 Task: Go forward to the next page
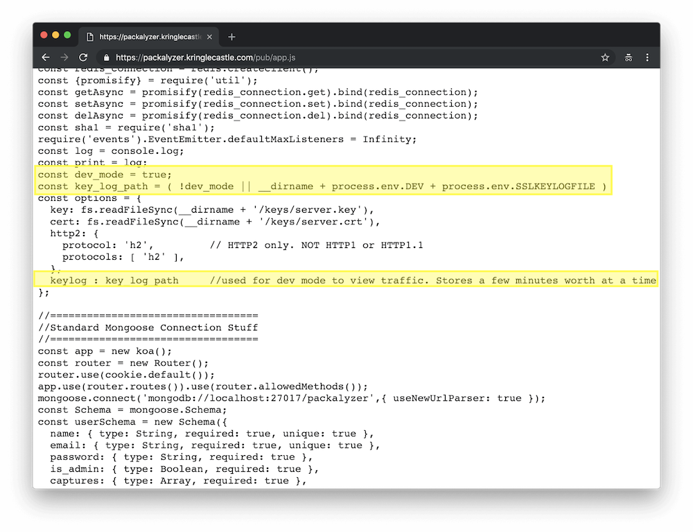(64, 57)
